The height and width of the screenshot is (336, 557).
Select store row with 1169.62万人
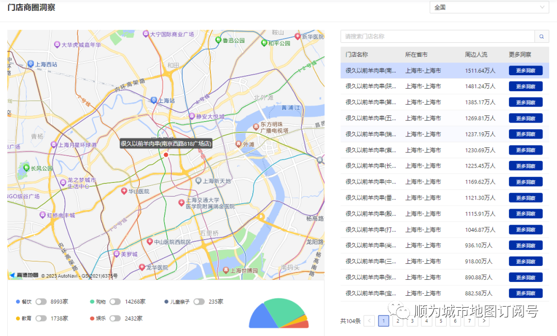point(445,182)
